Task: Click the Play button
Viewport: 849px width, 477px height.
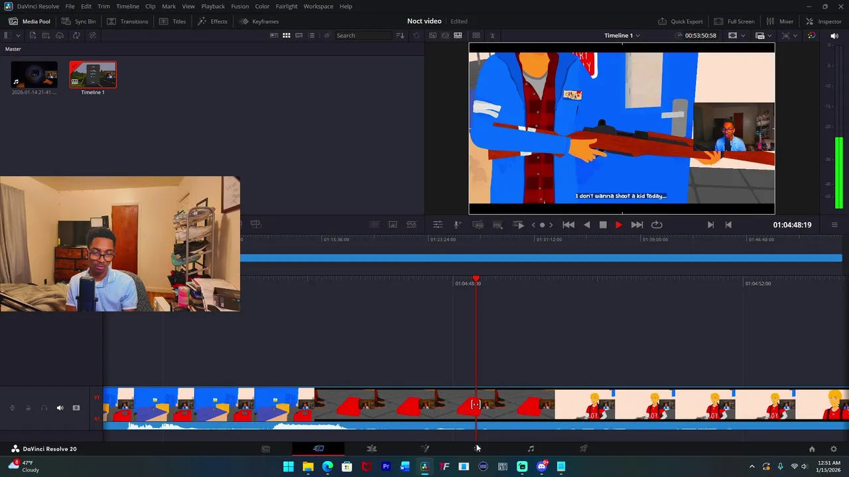Action: pos(619,225)
